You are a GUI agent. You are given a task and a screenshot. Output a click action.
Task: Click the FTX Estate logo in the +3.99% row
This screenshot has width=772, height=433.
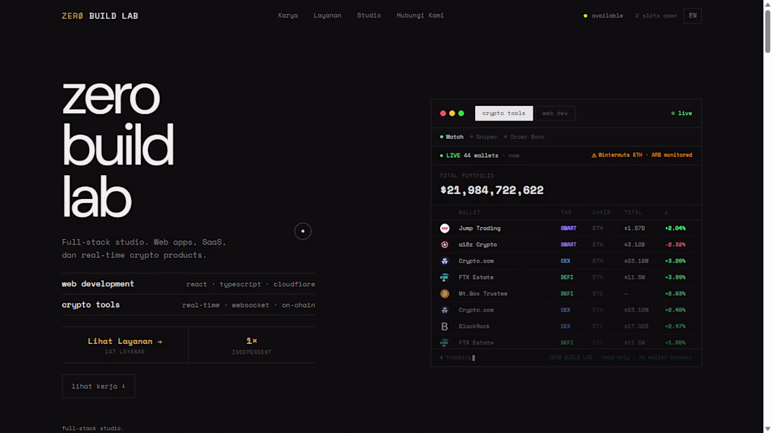[x=444, y=277]
